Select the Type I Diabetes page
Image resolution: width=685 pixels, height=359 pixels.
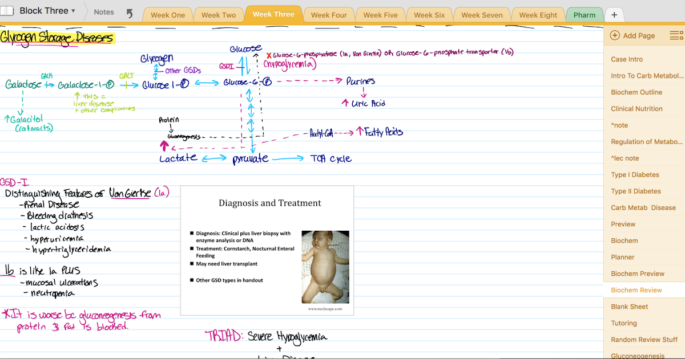[634, 174]
